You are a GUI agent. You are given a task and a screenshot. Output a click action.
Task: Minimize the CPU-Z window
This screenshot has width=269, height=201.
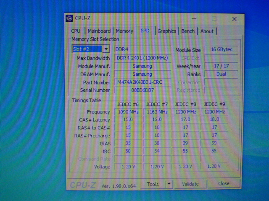(194, 18)
